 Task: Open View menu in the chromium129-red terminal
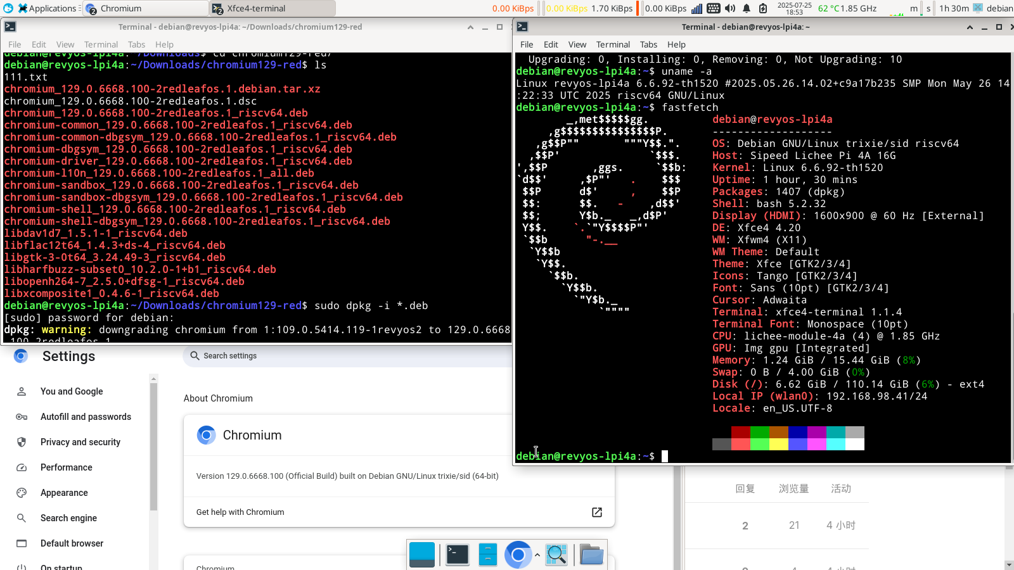[65, 44]
